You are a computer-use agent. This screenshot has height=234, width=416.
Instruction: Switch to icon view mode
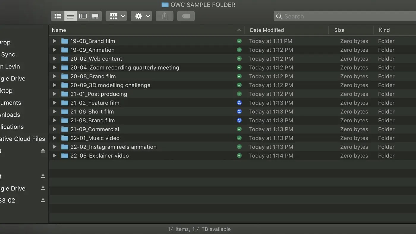click(x=58, y=16)
